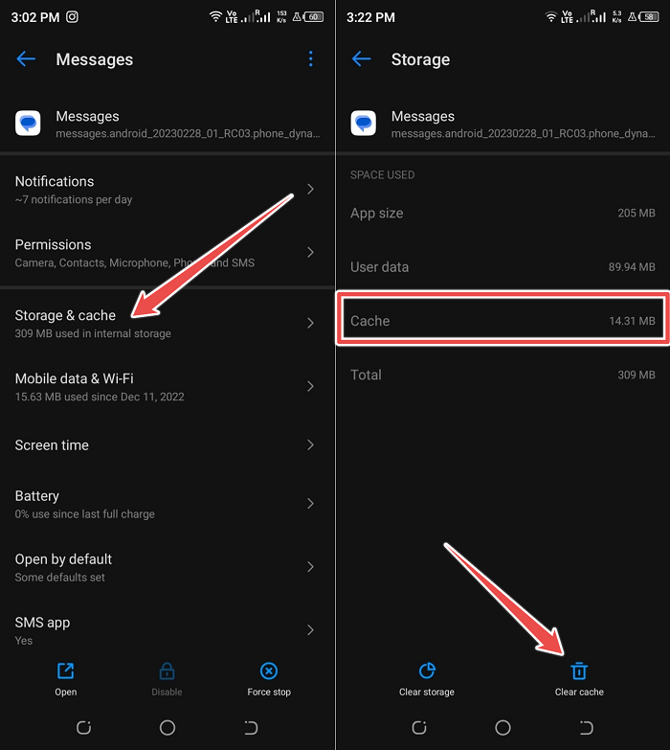This screenshot has width=670, height=750.
Task: Tap the Force stop button label
Action: (269, 692)
